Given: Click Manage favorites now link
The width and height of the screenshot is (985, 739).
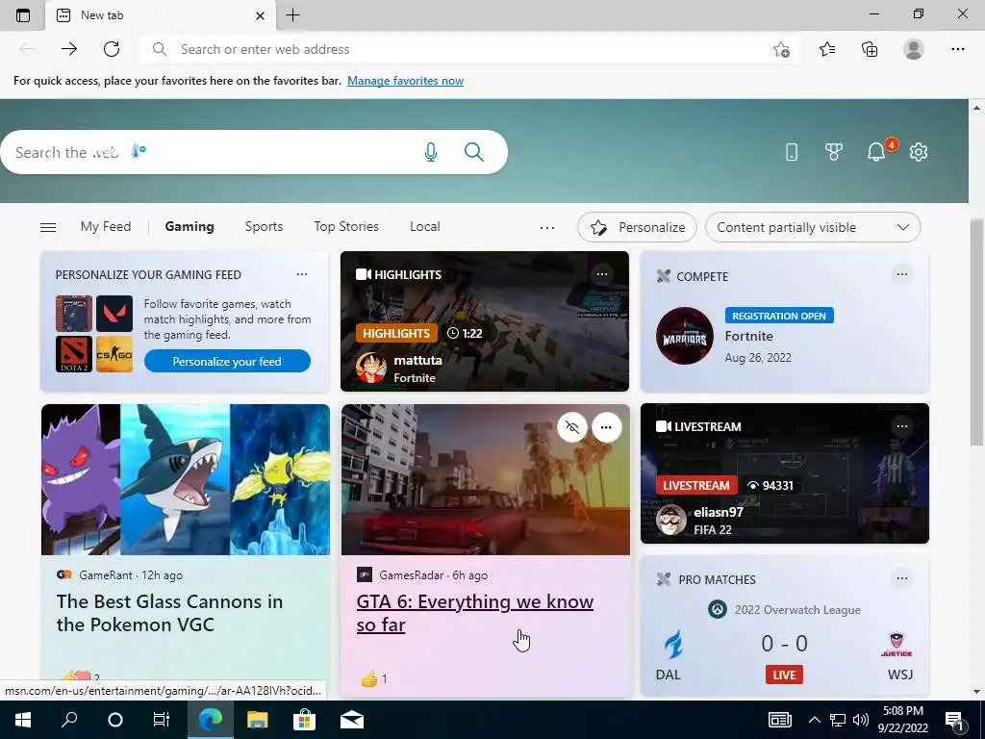Looking at the screenshot, I should point(405,81).
